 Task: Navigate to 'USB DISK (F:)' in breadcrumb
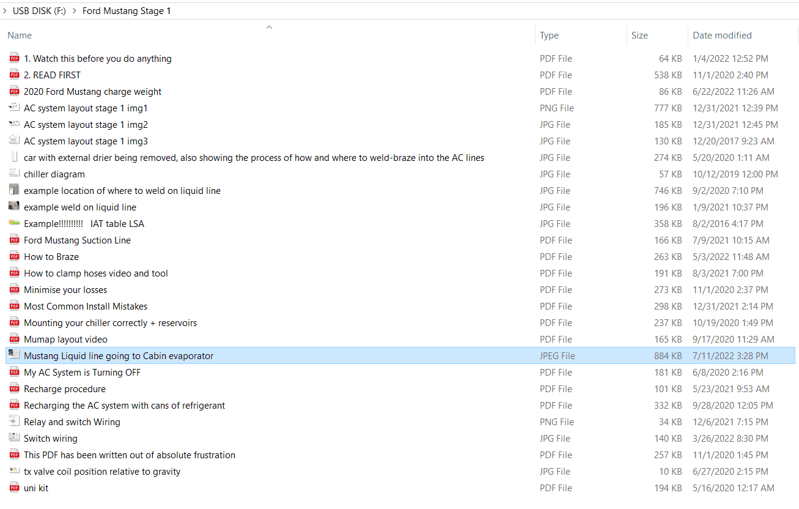tap(39, 10)
